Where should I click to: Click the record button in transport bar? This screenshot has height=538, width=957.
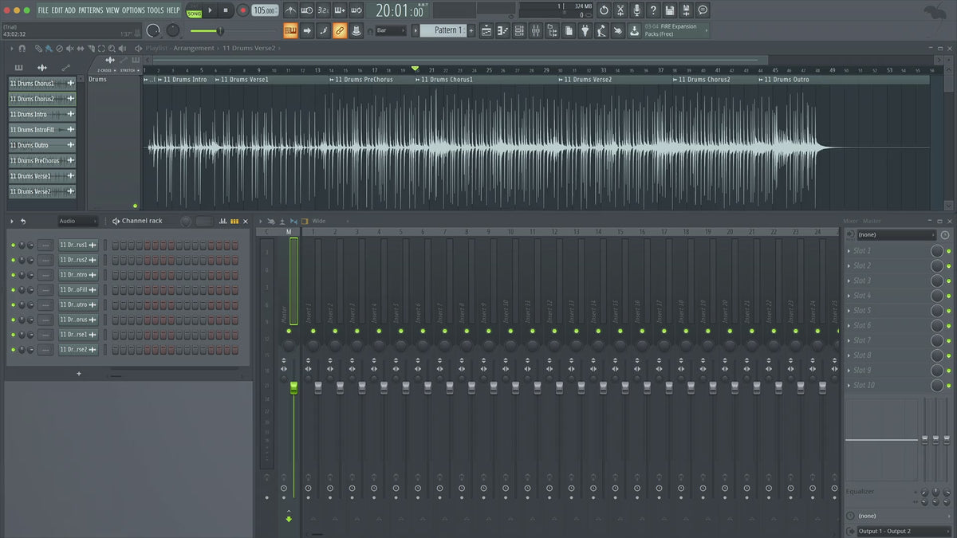tap(242, 10)
